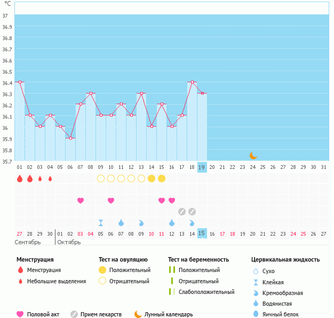The height and width of the screenshot is (318, 334).
Task: Click the 'Прием лекарств' legend label
Action: [101, 314]
